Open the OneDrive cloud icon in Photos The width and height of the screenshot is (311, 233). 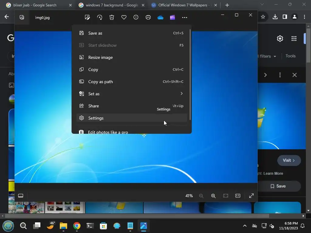[160, 17]
